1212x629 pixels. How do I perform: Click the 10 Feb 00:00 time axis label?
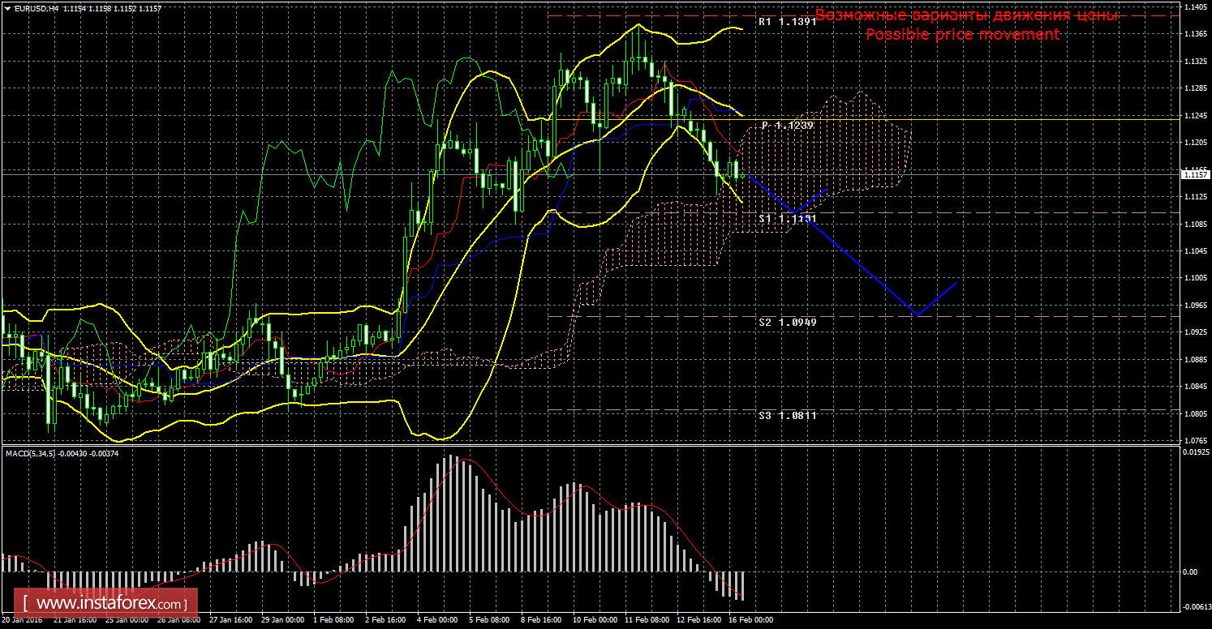[593, 620]
